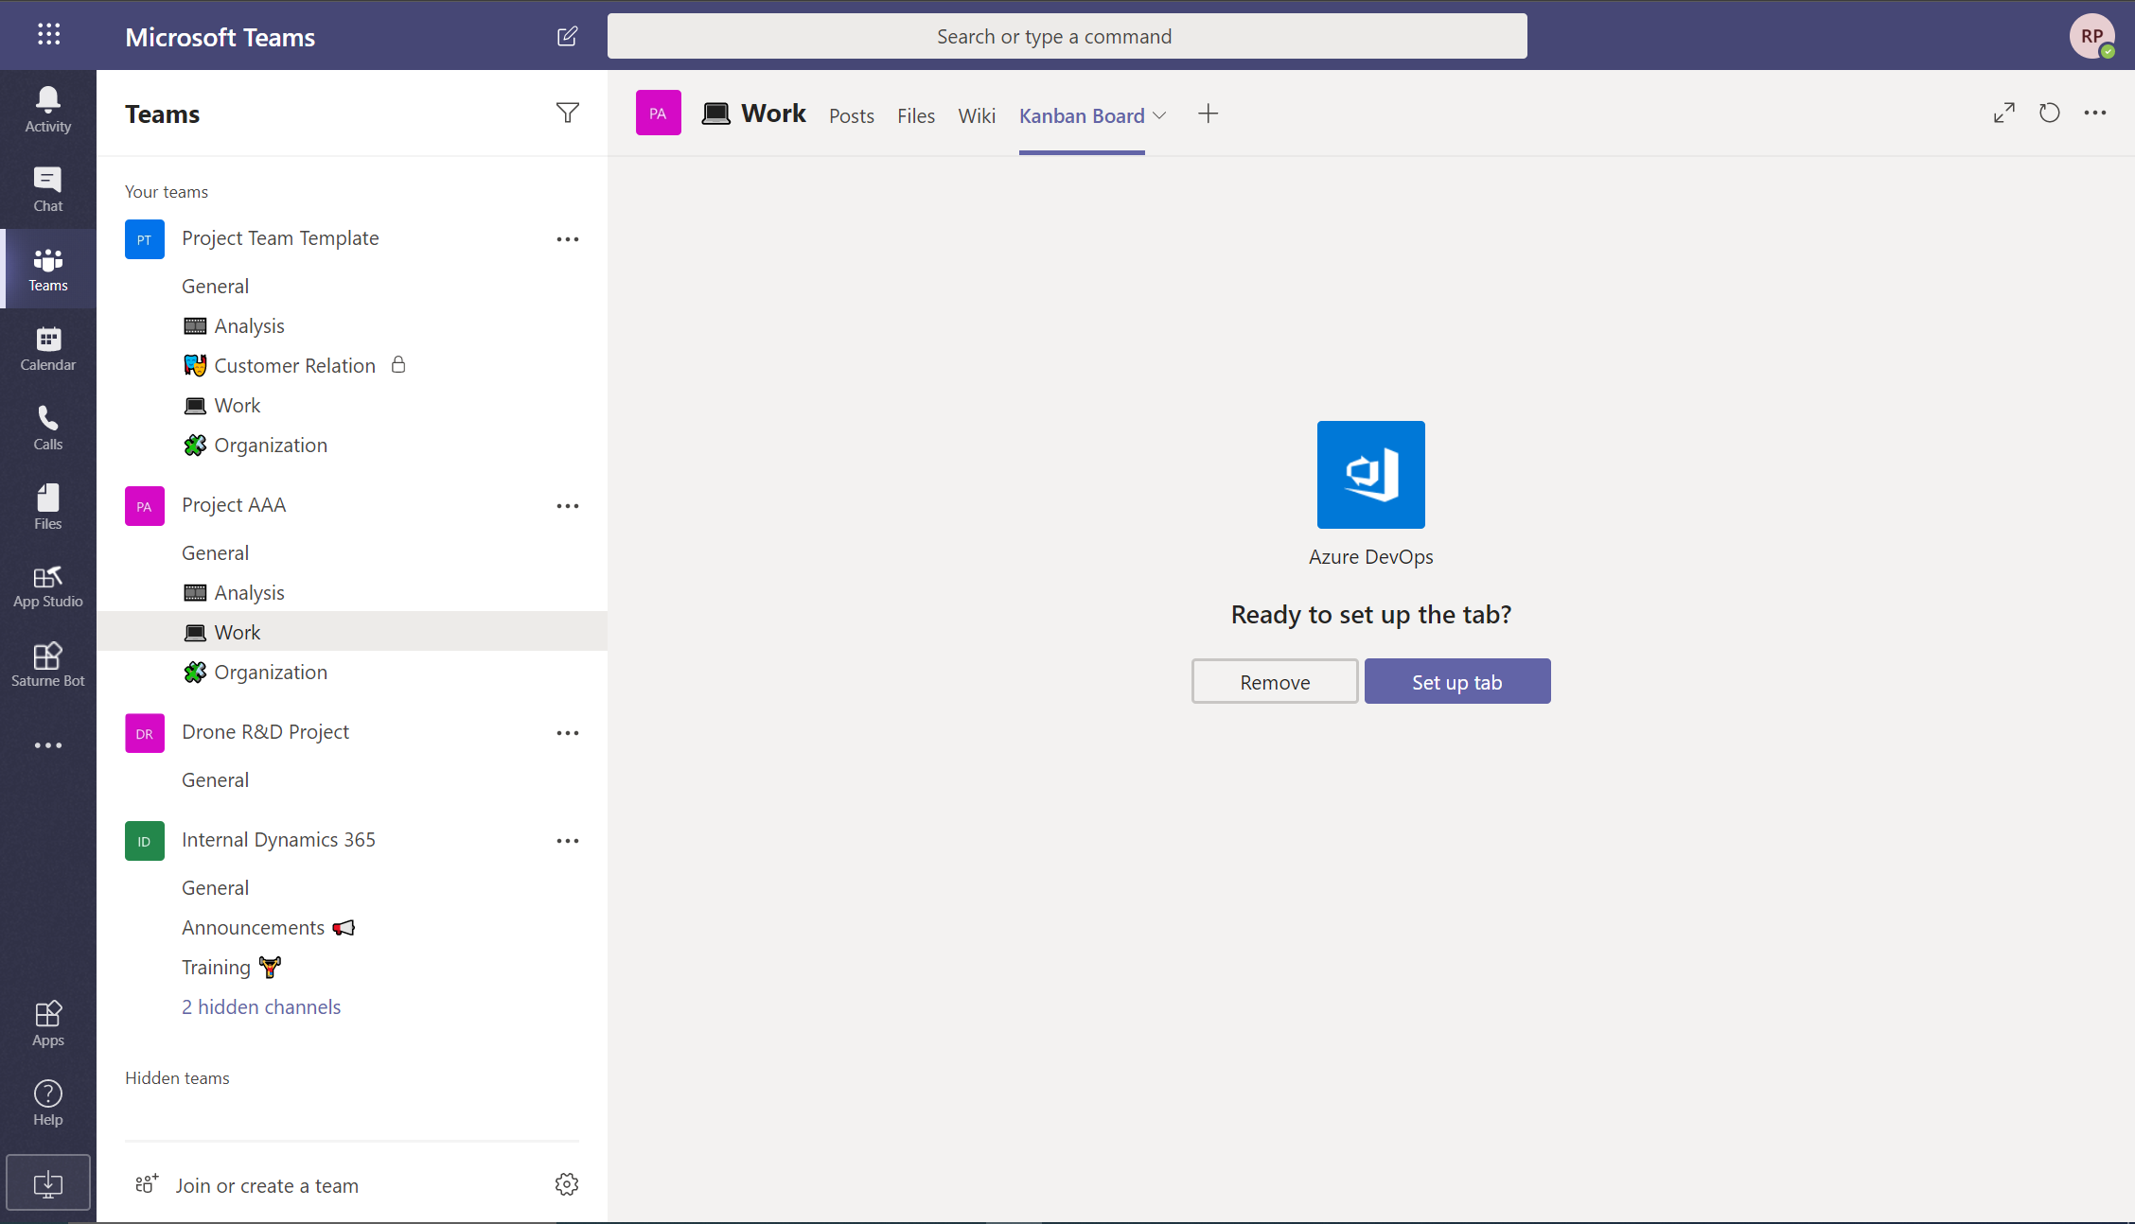
Task: Switch to the Files tab in Work channel
Action: pyautogui.click(x=916, y=115)
